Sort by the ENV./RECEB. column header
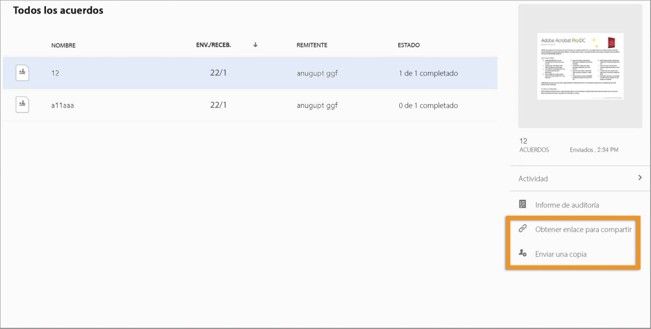This screenshot has width=651, height=329. (x=213, y=45)
